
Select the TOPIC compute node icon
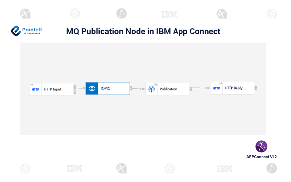pyautogui.click(x=92, y=89)
